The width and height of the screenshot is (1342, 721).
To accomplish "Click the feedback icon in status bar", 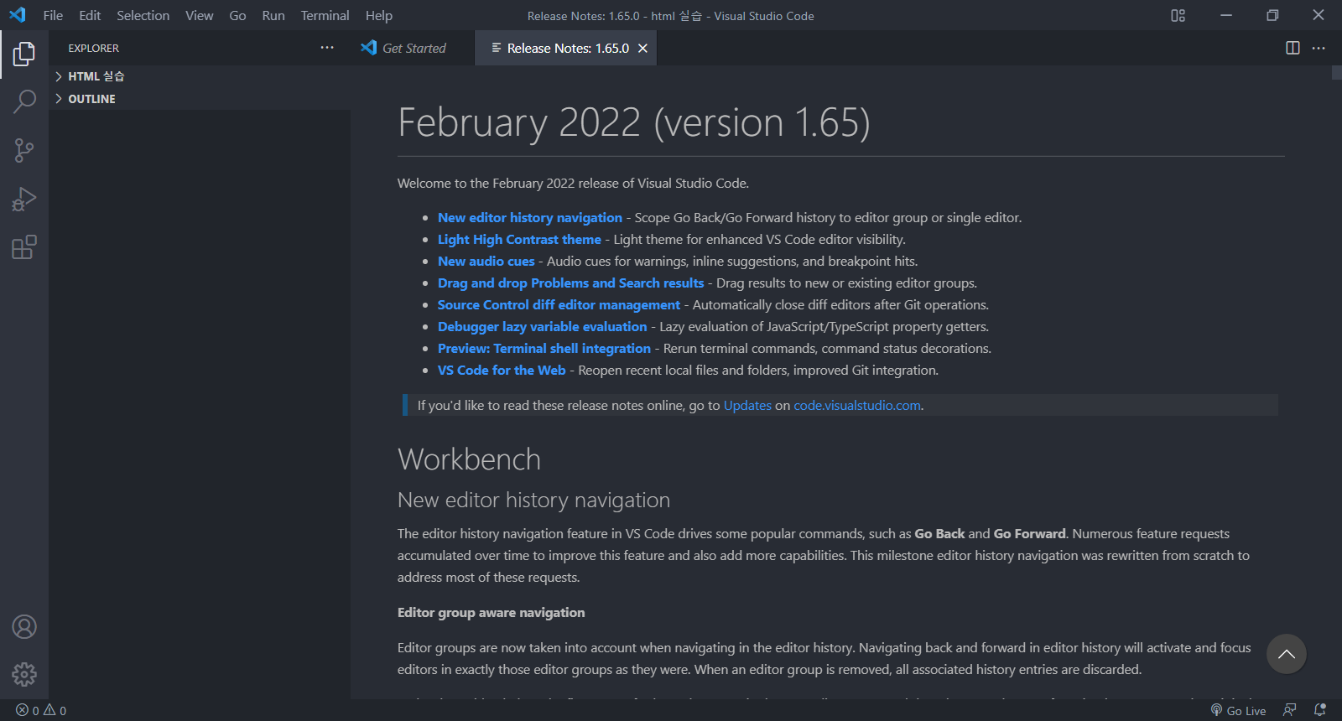I will 1289,710.
